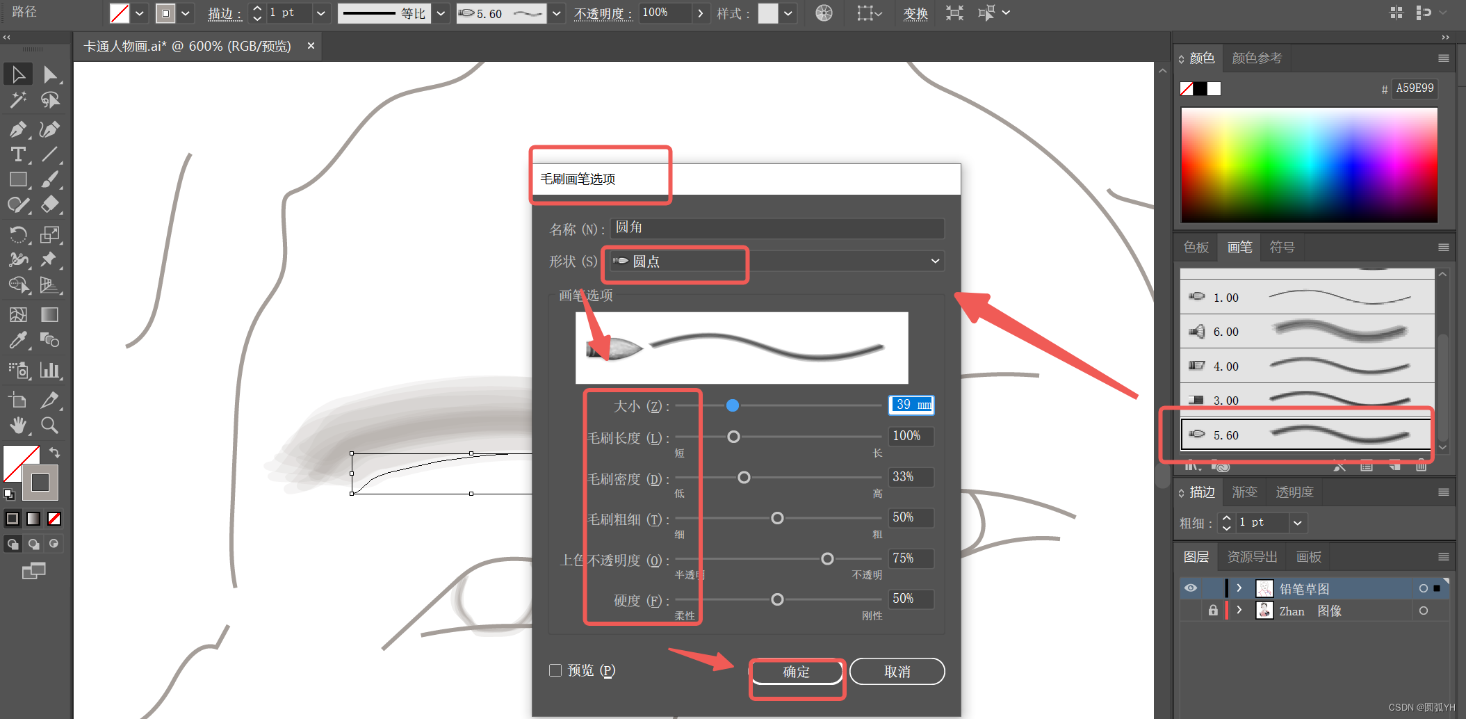The height and width of the screenshot is (719, 1466).
Task: Select the Pen tool
Action: tap(18, 129)
